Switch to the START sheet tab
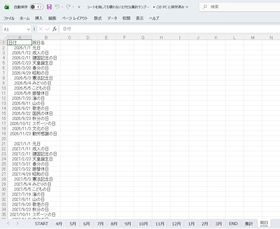This screenshot has width=280, height=229. coord(42,224)
